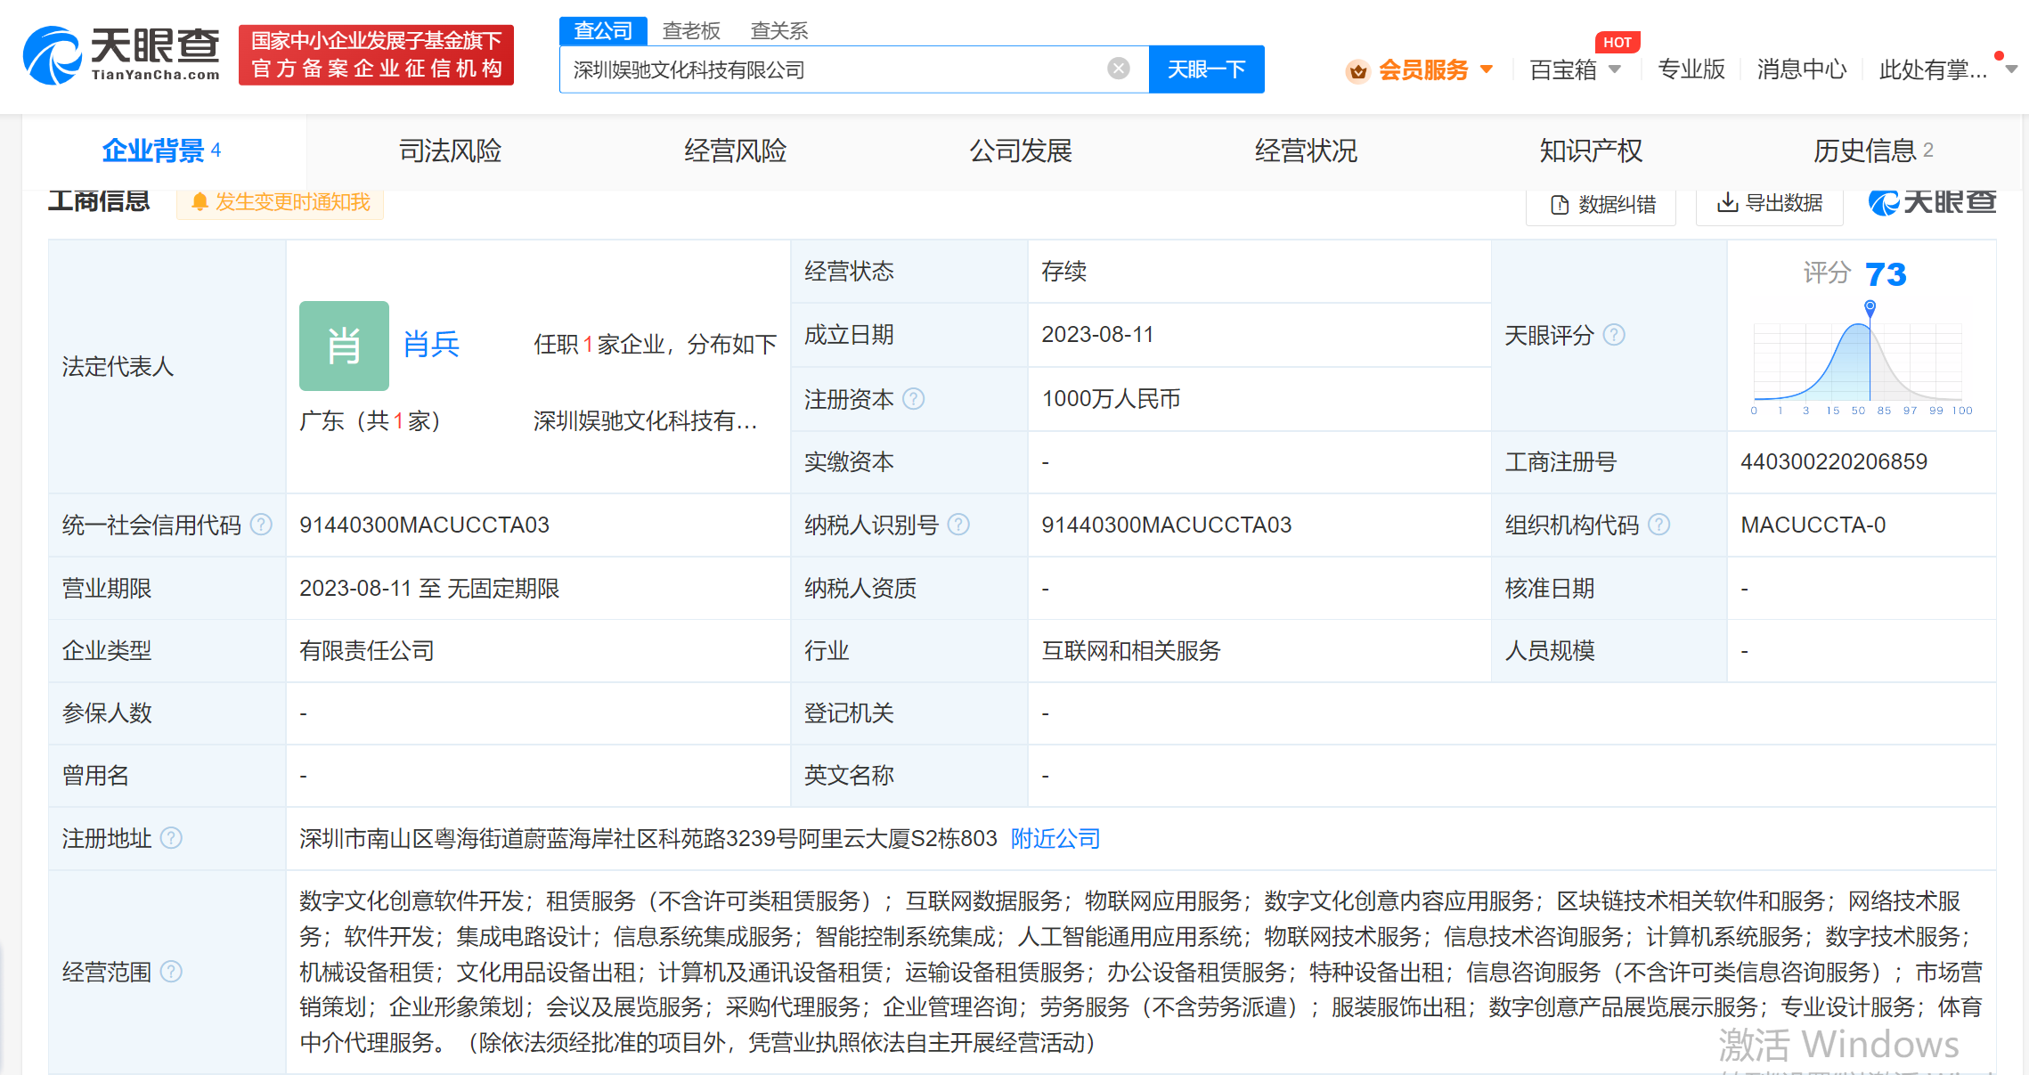The height and width of the screenshot is (1075, 2029).
Task: Click the 专业版 link
Action: coord(1691,69)
